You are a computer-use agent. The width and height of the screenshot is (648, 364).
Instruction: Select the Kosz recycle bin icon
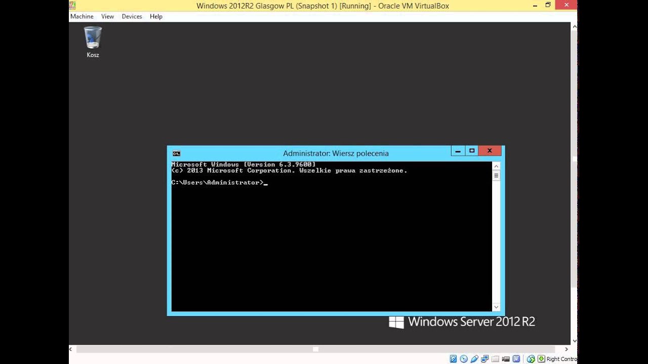click(x=93, y=42)
